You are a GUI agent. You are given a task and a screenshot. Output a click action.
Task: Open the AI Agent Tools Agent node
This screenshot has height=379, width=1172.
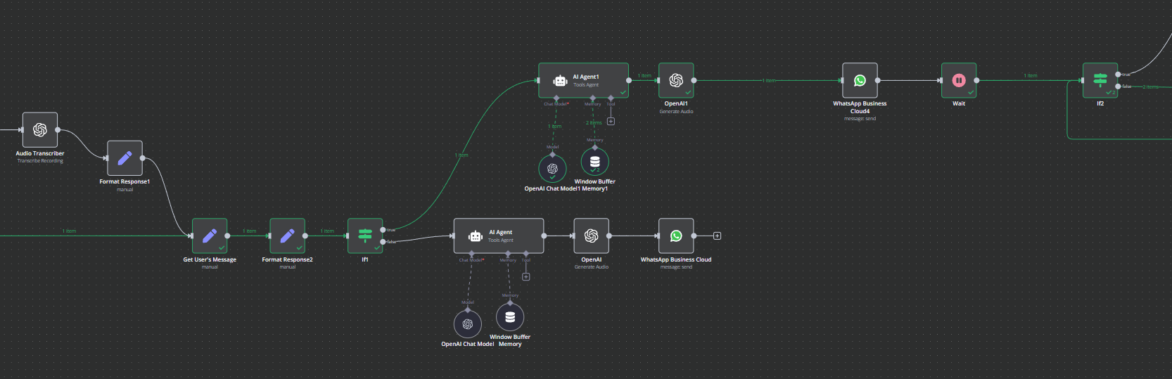pyautogui.click(x=499, y=236)
